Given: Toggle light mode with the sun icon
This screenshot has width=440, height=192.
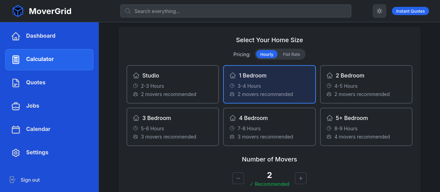Looking at the screenshot, I should [x=379, y=11].
